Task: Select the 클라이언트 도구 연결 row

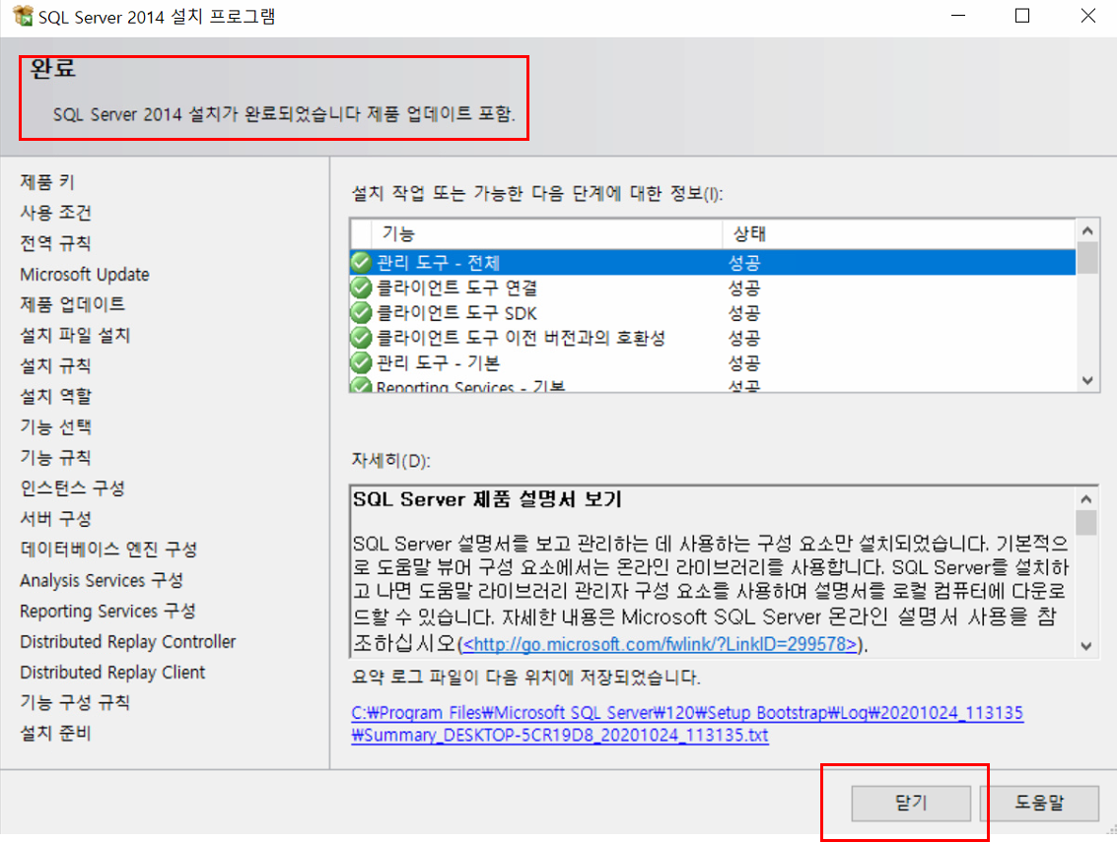Action: [x=713, y=288]
